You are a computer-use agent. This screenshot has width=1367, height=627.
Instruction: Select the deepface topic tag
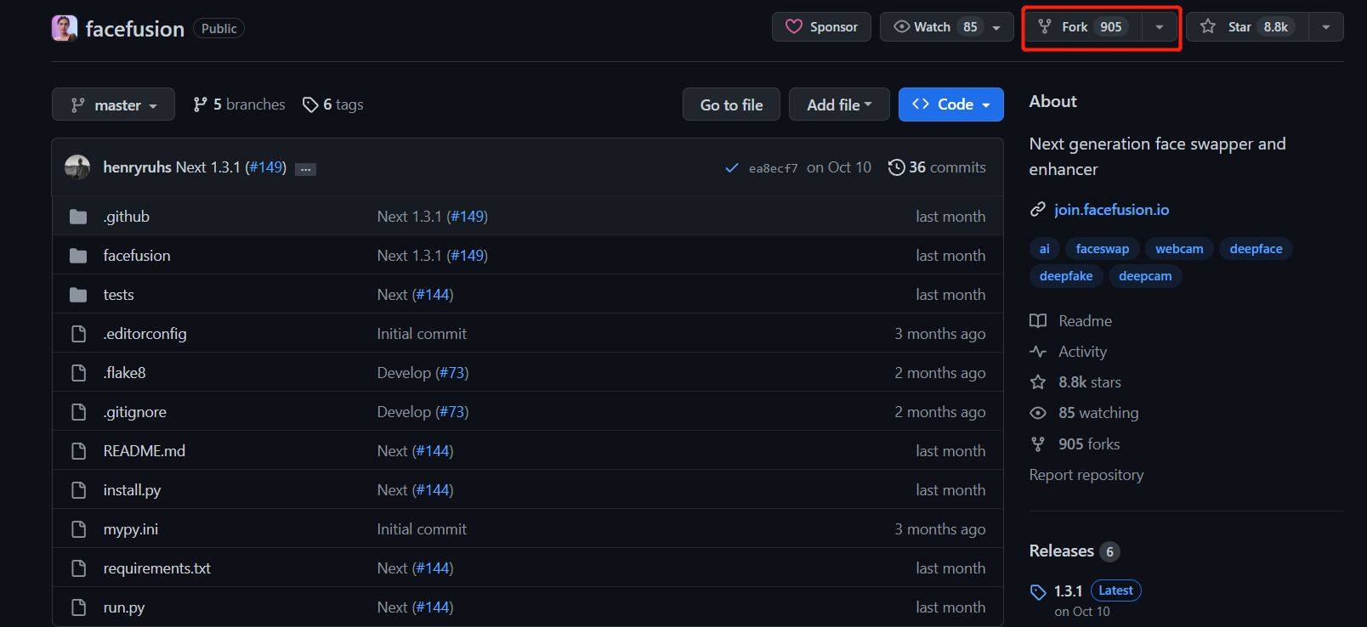tap(1256, 249)
